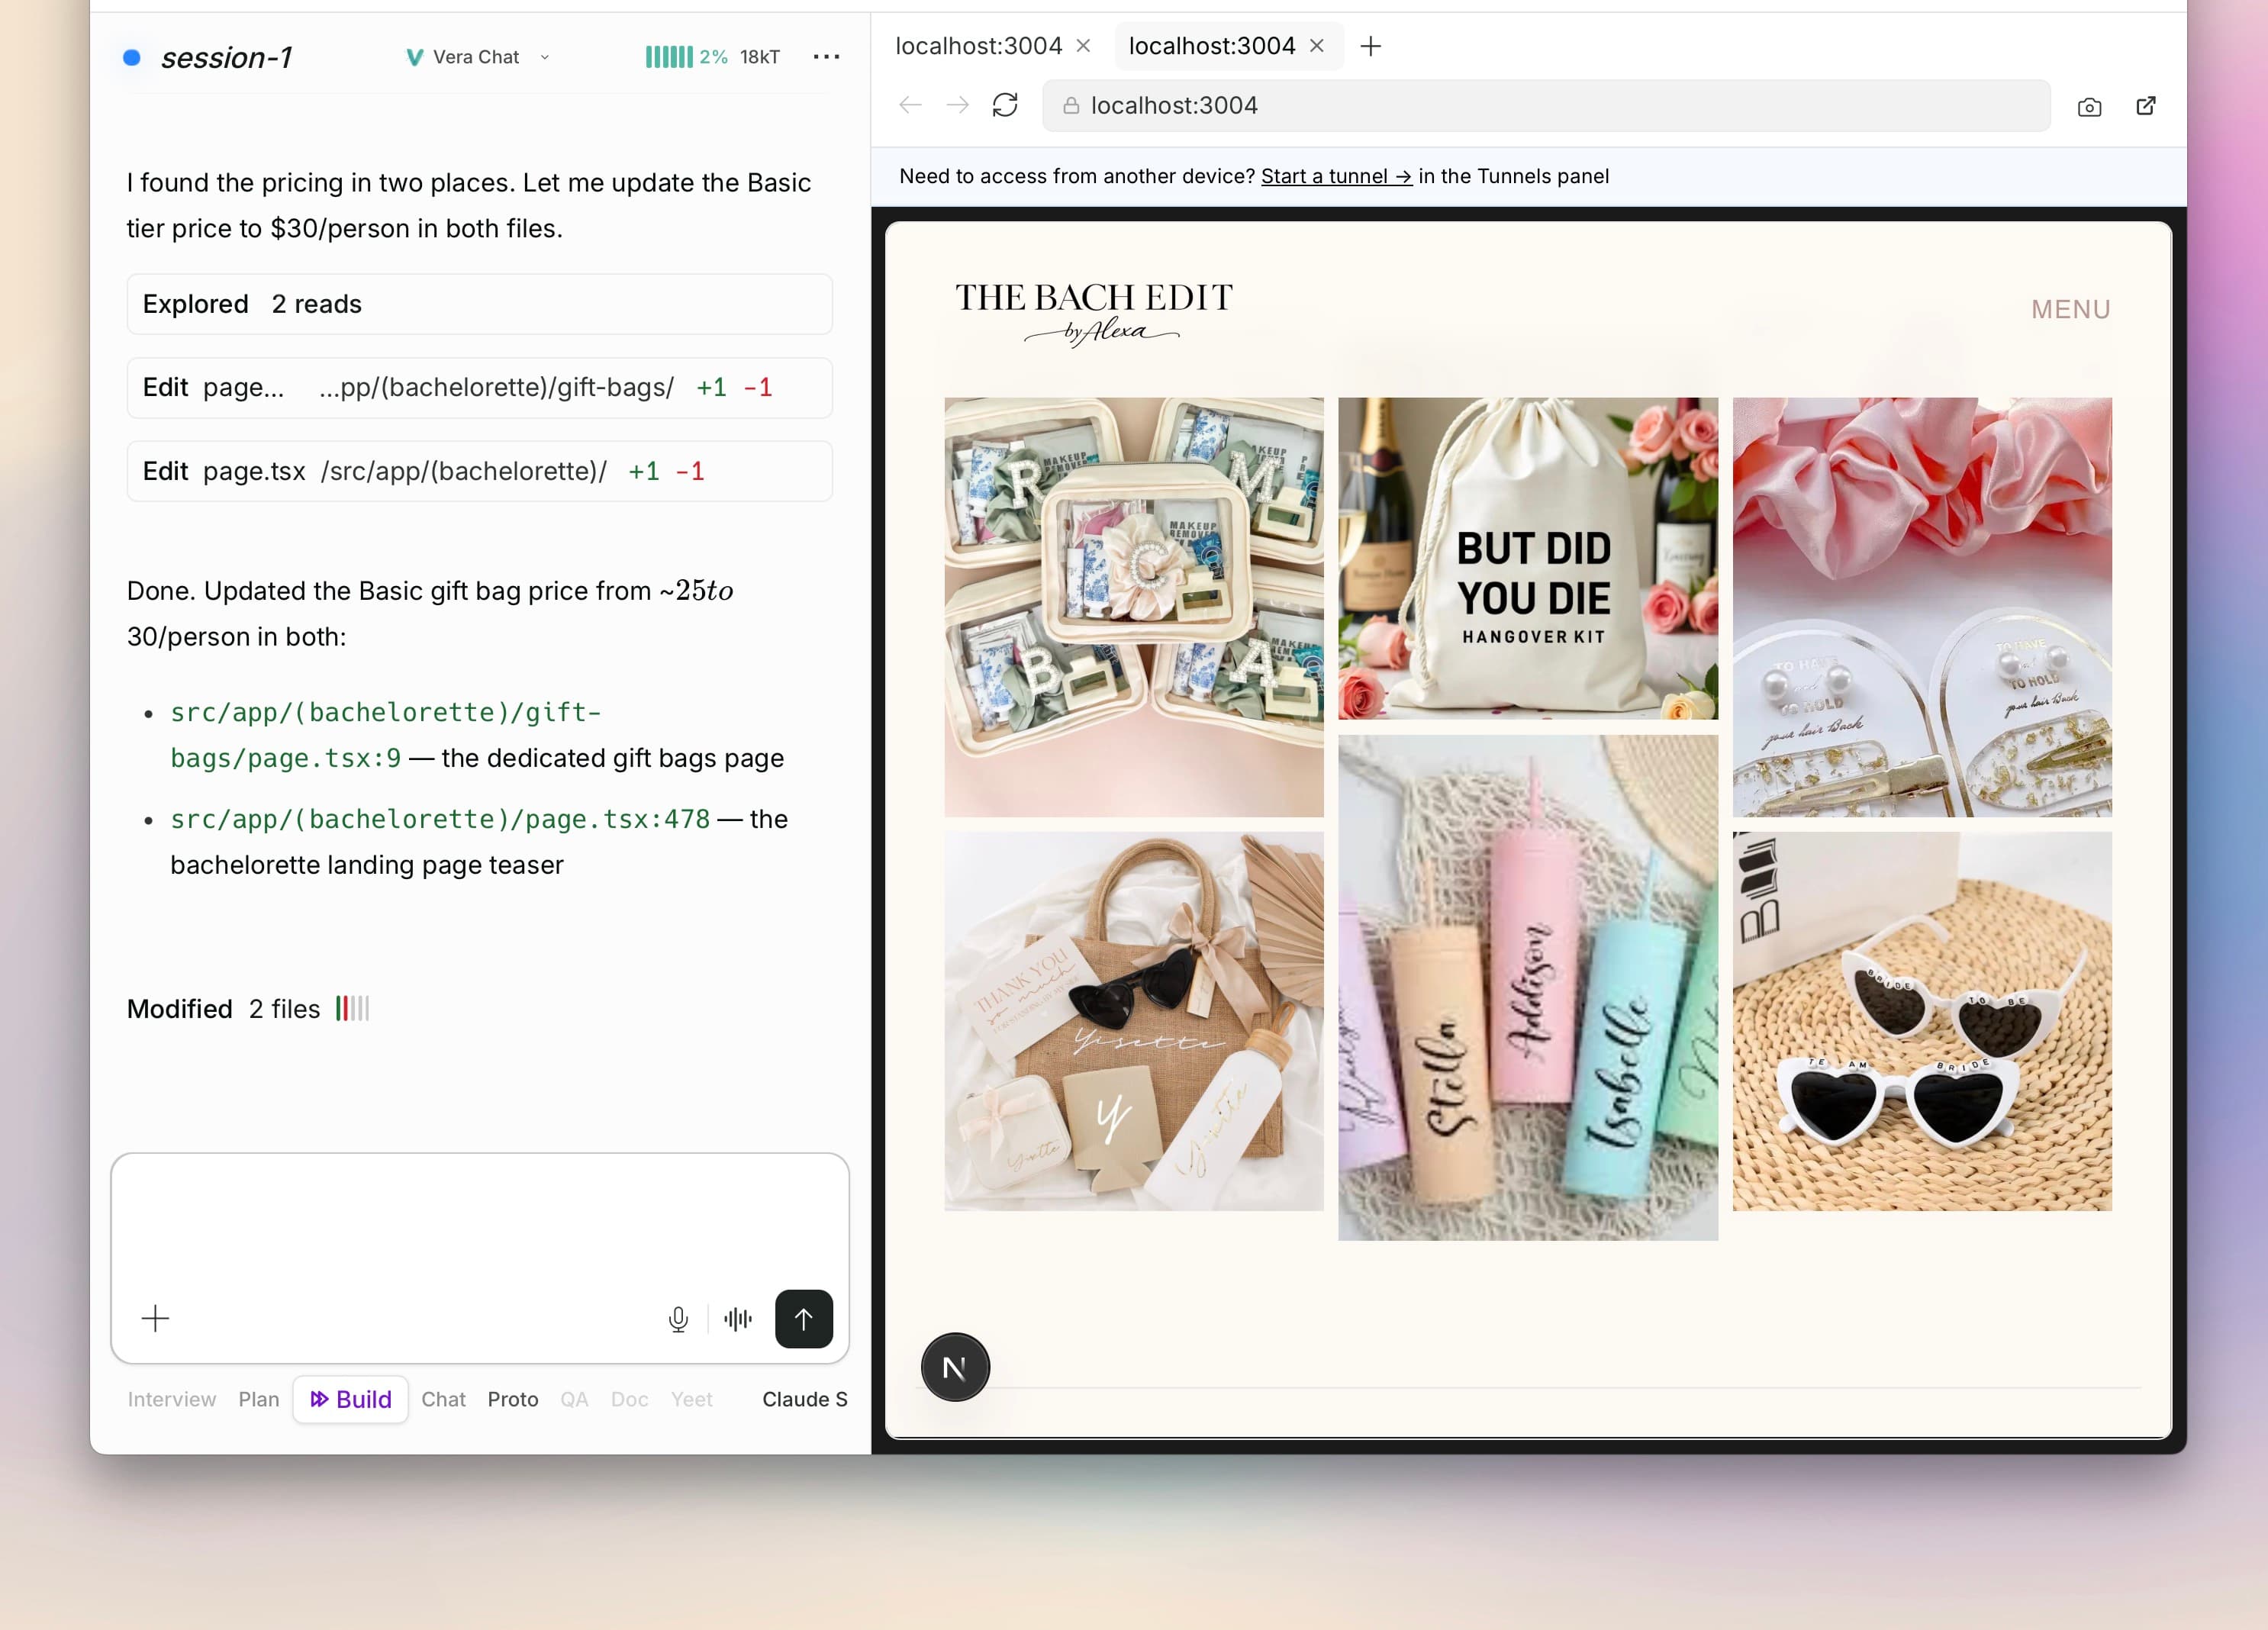Screen dimensions: 2268x1630
Task: Open the MENU on The Bach Edit site
Action: [x=2070, y=309]
